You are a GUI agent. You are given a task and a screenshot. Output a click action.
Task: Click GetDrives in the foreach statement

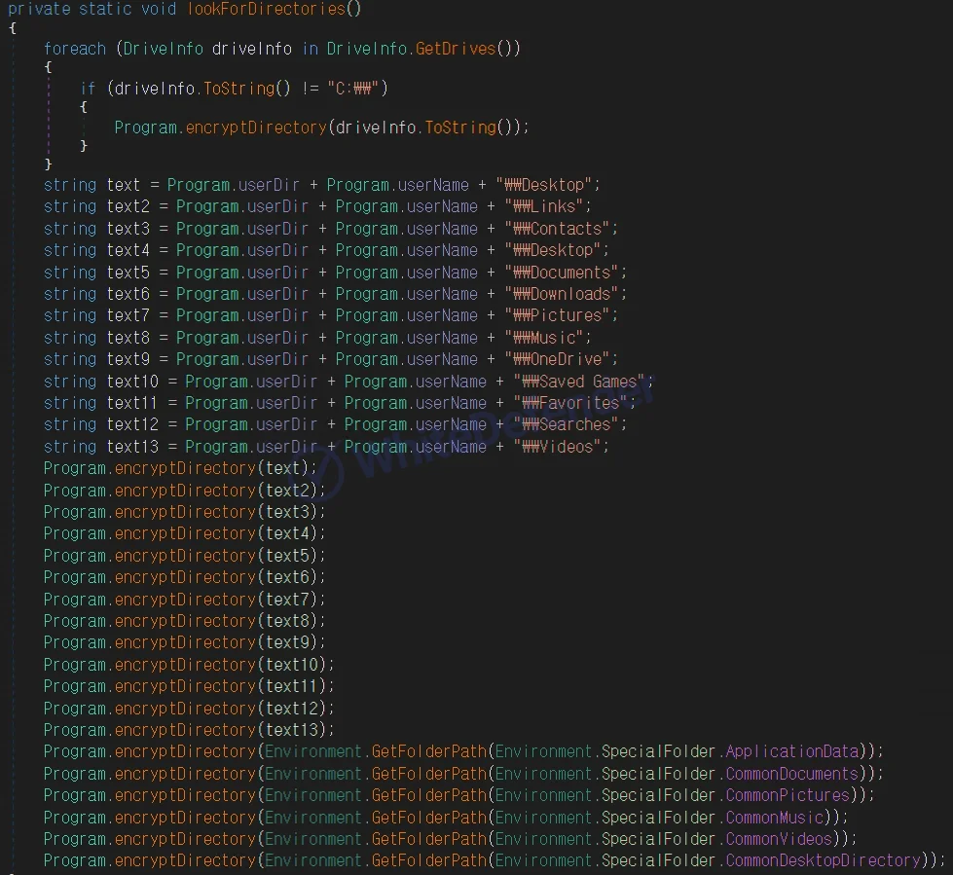456,49
